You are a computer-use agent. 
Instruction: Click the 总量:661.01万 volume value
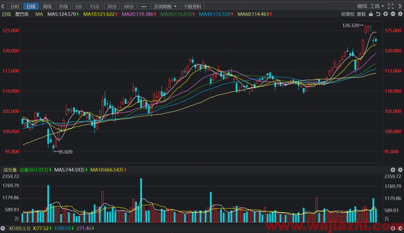36,170
